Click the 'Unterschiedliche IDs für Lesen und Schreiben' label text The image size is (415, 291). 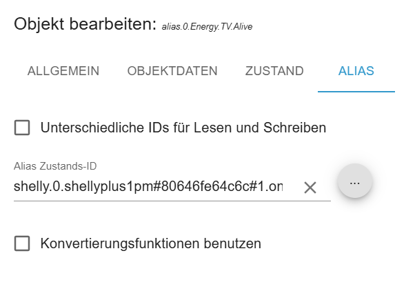coord(183,128)
